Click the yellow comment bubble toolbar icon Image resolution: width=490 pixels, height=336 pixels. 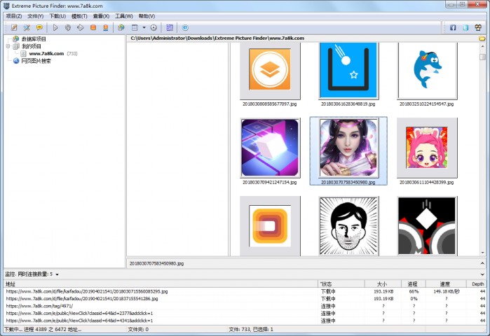tap(39, 27)
